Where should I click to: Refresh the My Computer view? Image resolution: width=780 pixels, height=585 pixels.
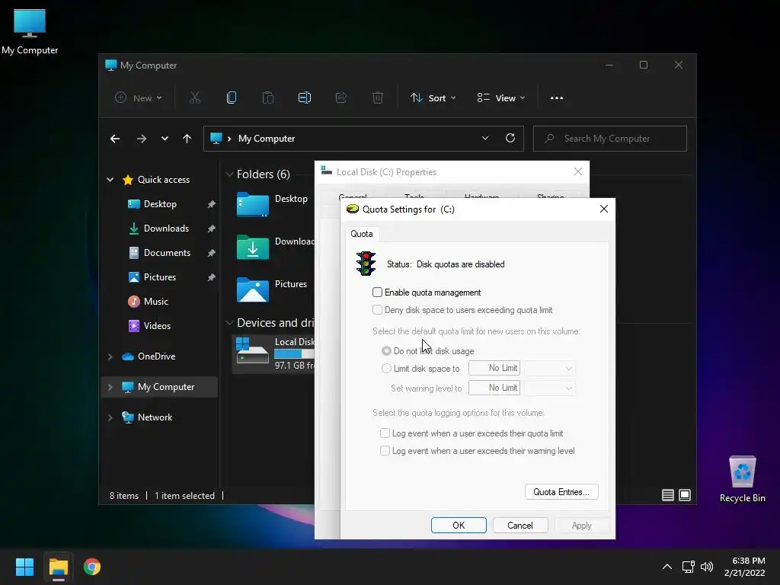pyautogui.click(x=510, y=139)
